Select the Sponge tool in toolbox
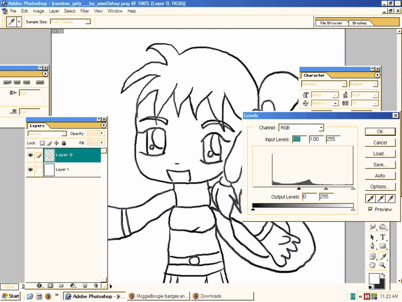 coord(382,226)
